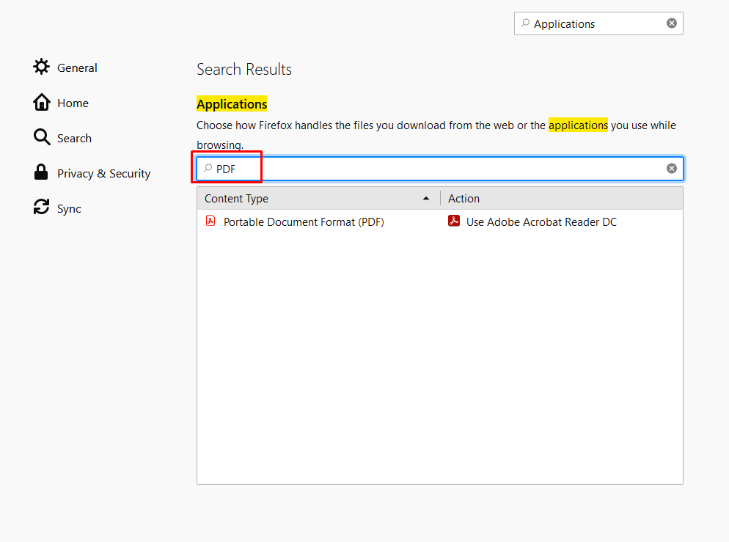729x542 pixels.
Task: Click the Sync arrows icon
Action: coord(41,207)
